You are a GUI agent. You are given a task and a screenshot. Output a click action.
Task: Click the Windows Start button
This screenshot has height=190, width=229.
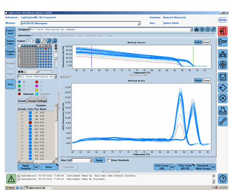tap(10, 188)
